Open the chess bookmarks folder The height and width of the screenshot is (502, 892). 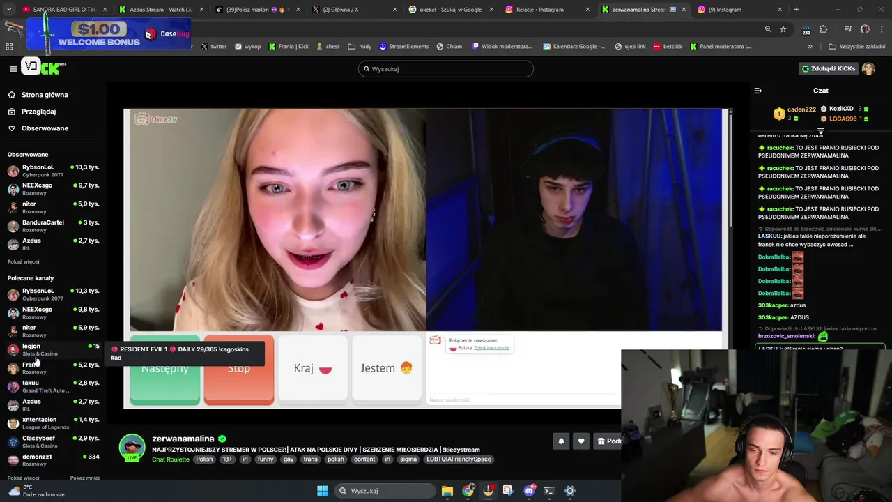tap(328, 47)
